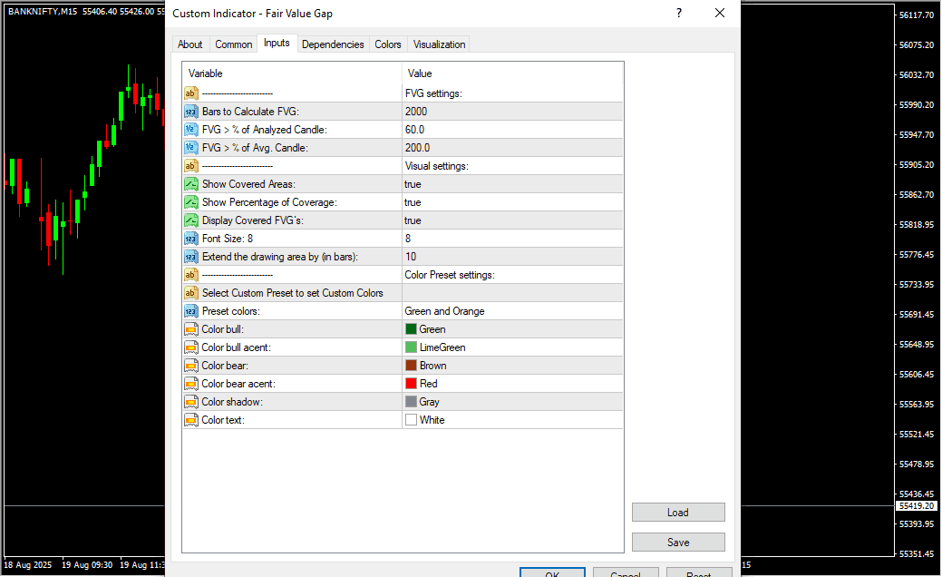942x577 pixels.
Task: Click the fraction icon beside FVG > % of Analyzed Candle
Action: pyautogui.click(x=191, y=130)
